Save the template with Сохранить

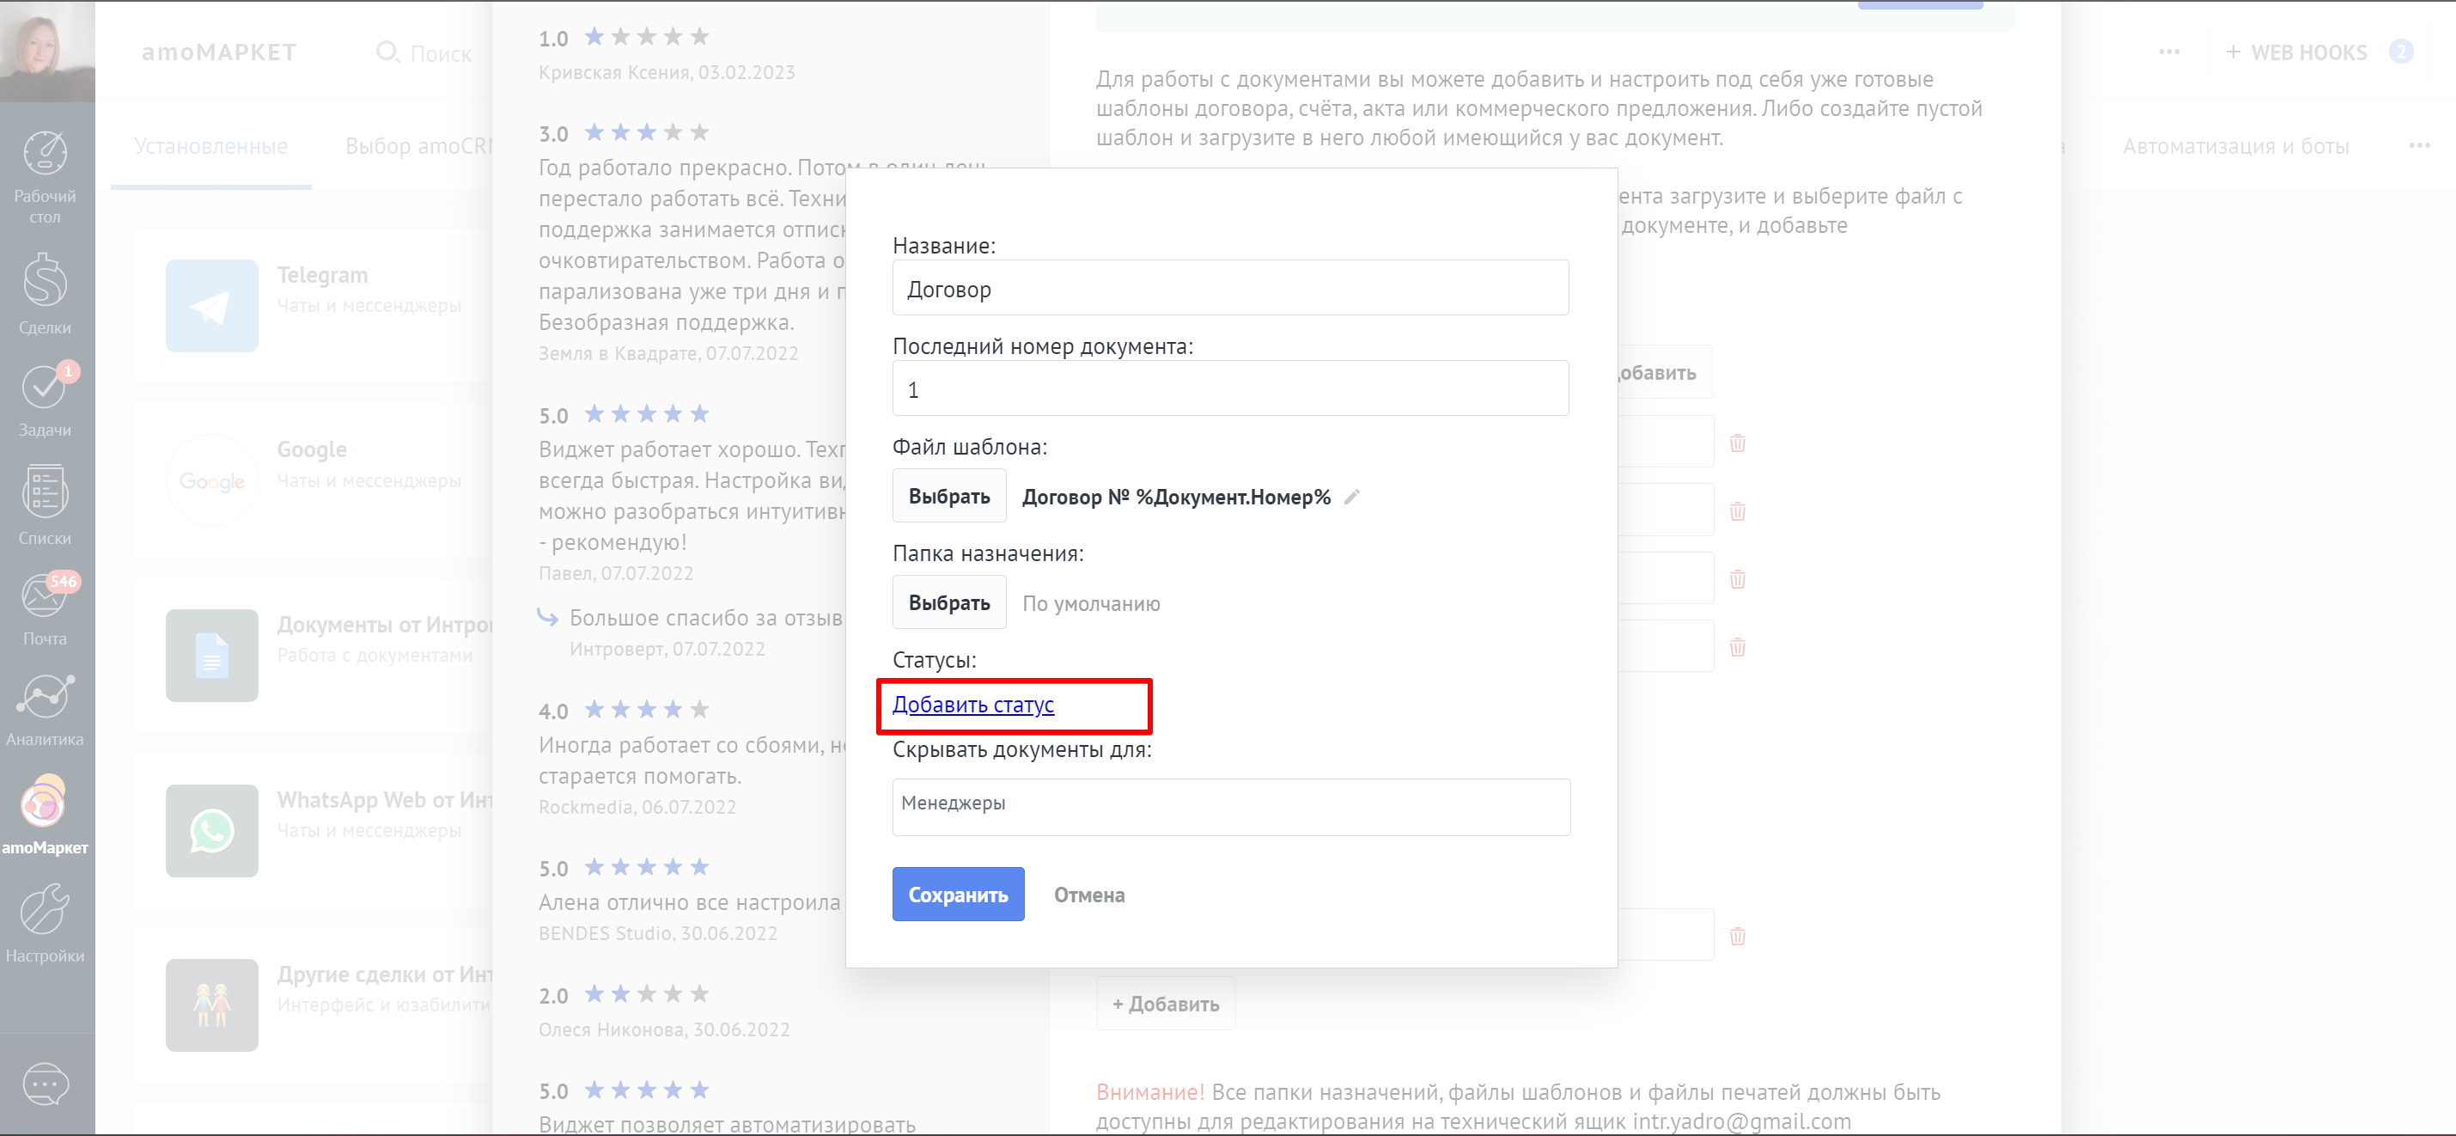958,895
